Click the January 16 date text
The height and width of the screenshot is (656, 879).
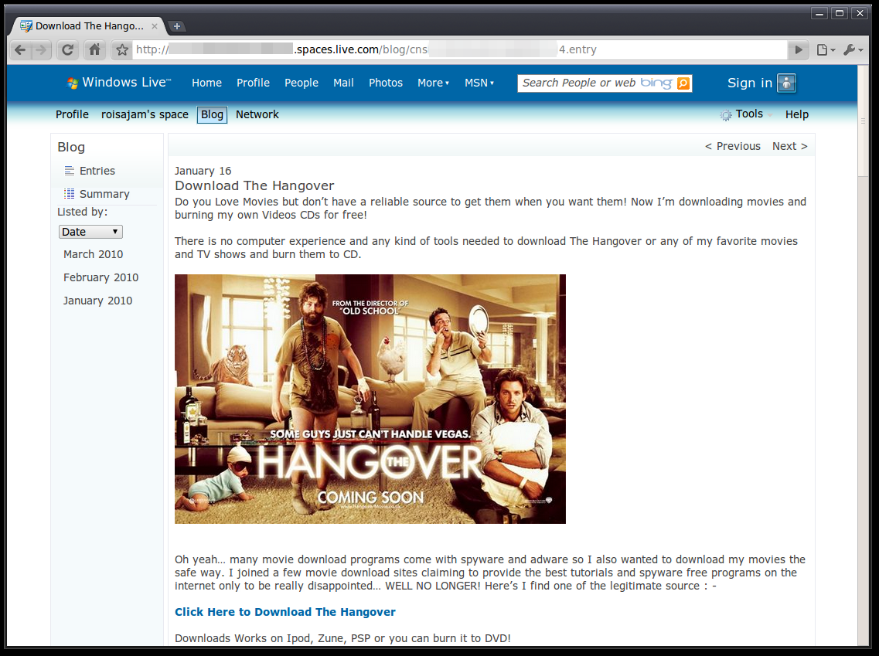point(203,171)
